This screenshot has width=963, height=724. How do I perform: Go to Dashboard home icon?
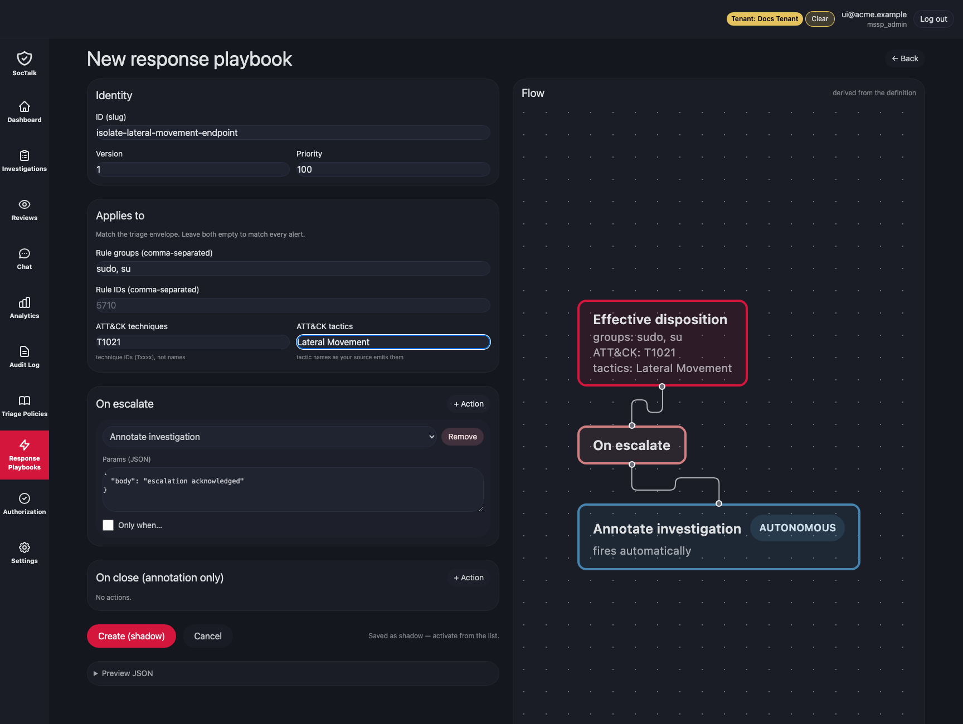[25, 106]
